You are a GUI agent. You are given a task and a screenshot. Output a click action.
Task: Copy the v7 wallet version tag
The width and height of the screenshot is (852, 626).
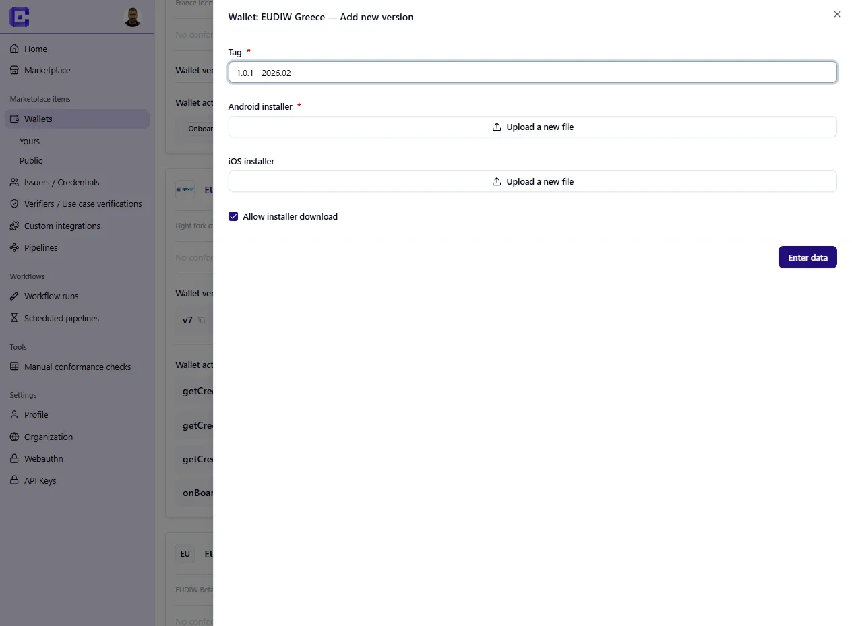pos(202,321)
